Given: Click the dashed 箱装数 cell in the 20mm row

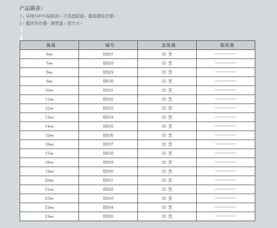Looking at the screenshot, I should click(226, 181).
